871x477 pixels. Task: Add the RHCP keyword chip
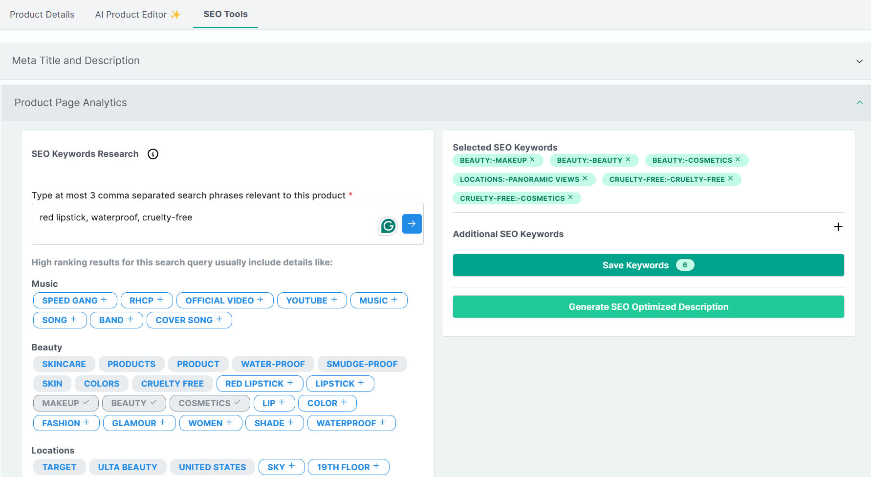[147, 300]
